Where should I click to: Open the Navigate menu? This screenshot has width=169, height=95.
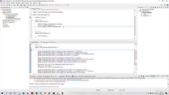coord(18,3)
